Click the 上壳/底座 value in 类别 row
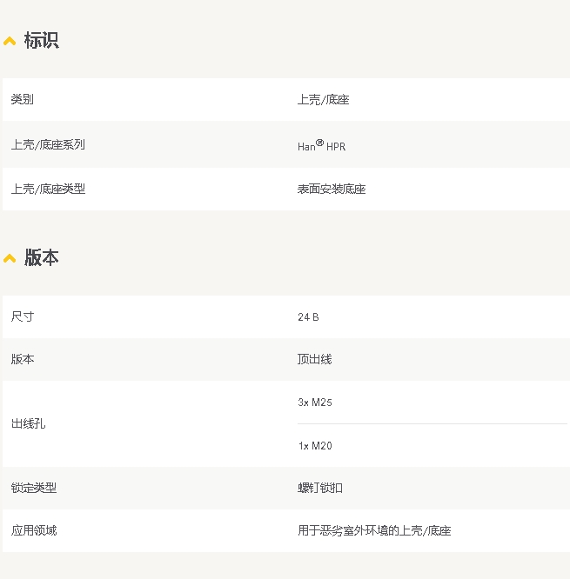570x579 pixels. tap(323, 100)
